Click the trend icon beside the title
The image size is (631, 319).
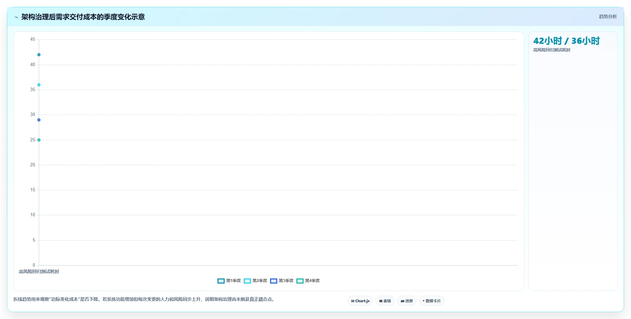tap(16, 17)
